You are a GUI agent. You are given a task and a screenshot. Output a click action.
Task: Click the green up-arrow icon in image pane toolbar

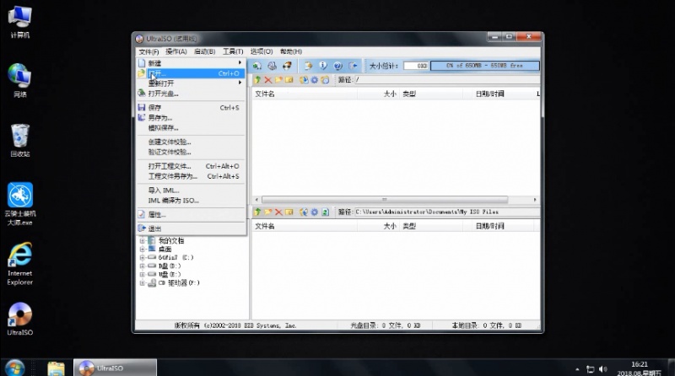point(257,80)
